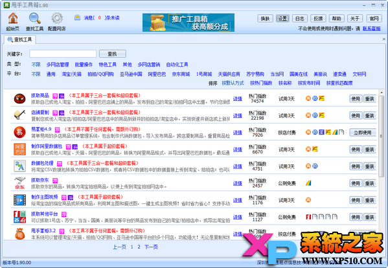
Task: Select the 抓取其他平台 tool icon
Action: 19,217
